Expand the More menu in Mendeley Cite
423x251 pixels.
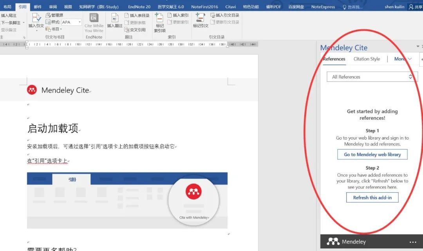(403, 59)
